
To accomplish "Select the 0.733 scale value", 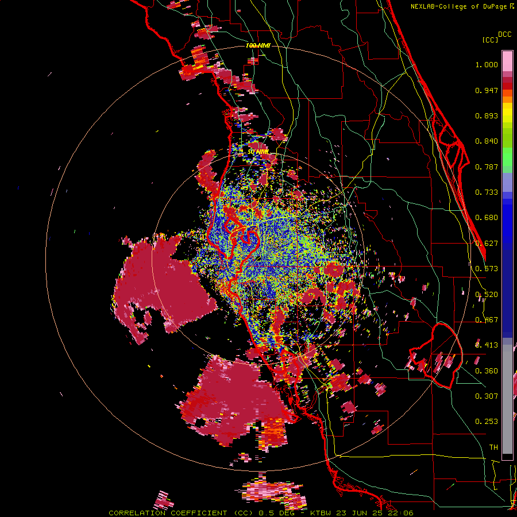I will [x=487, y=192].
